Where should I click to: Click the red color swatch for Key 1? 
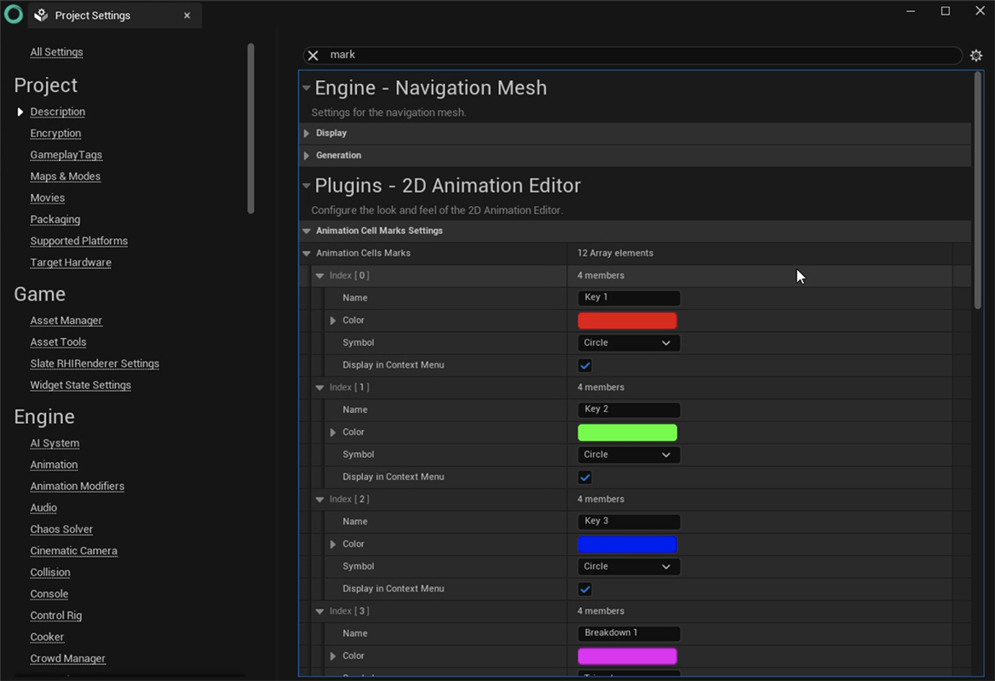[627, 321]
